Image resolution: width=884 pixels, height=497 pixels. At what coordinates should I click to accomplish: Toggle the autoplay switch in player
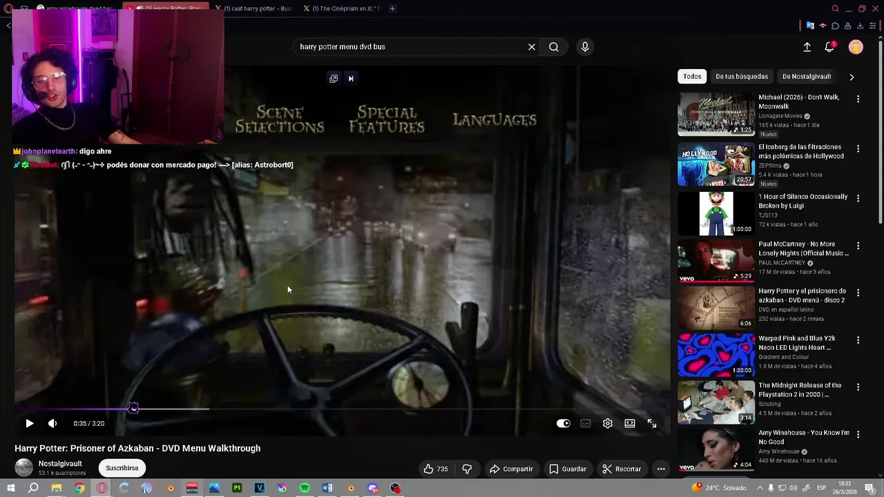[564, 423]
